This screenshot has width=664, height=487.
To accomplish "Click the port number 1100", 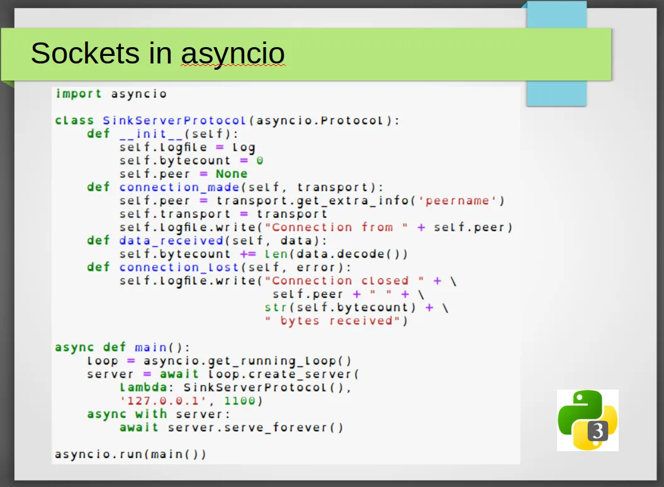I will pos(239,400).
